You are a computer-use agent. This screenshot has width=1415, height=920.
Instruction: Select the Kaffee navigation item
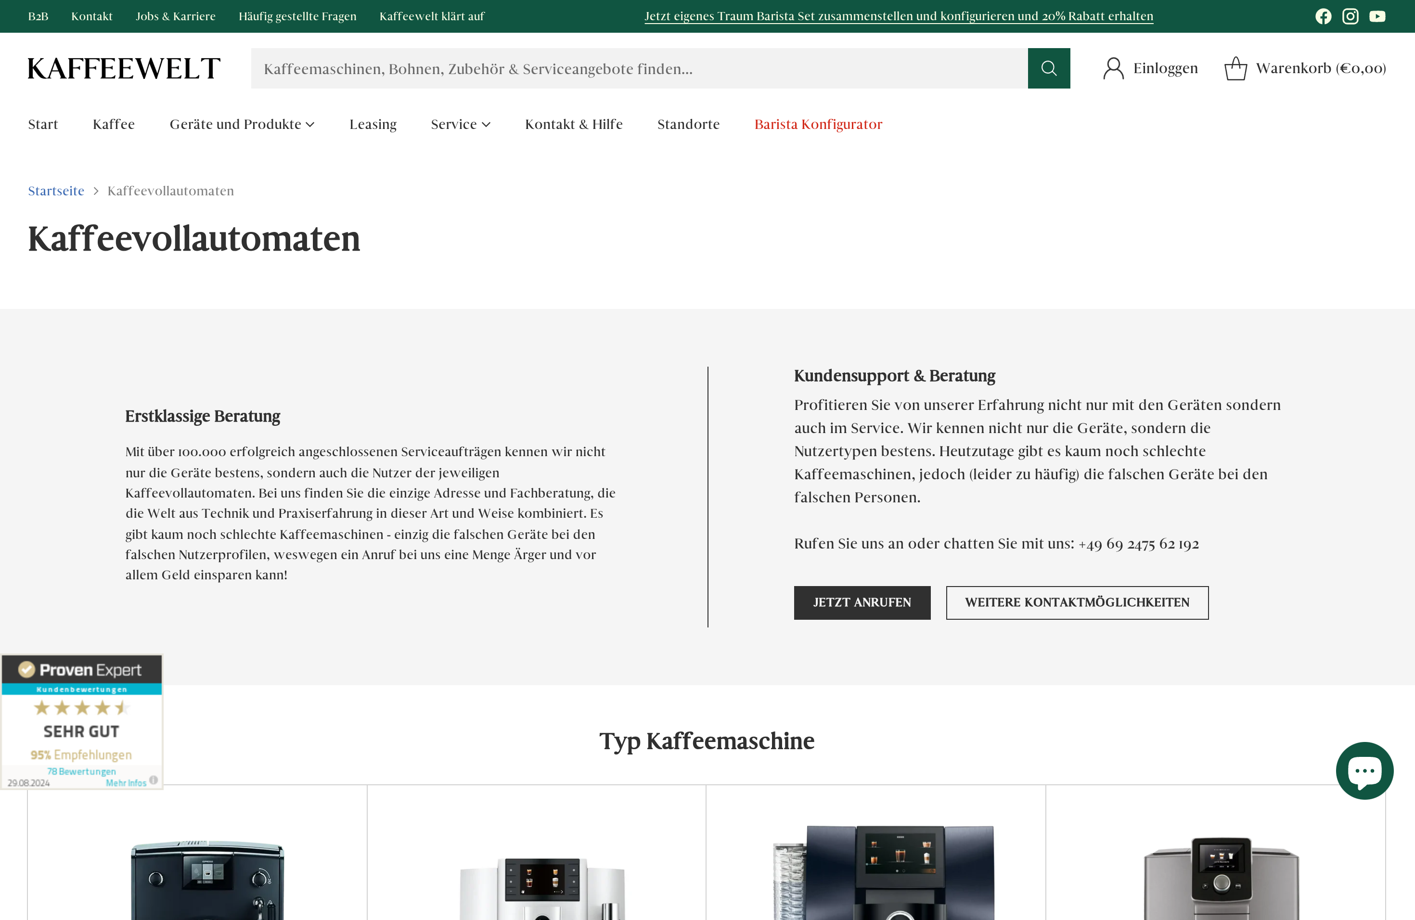(x=113, y=124)
